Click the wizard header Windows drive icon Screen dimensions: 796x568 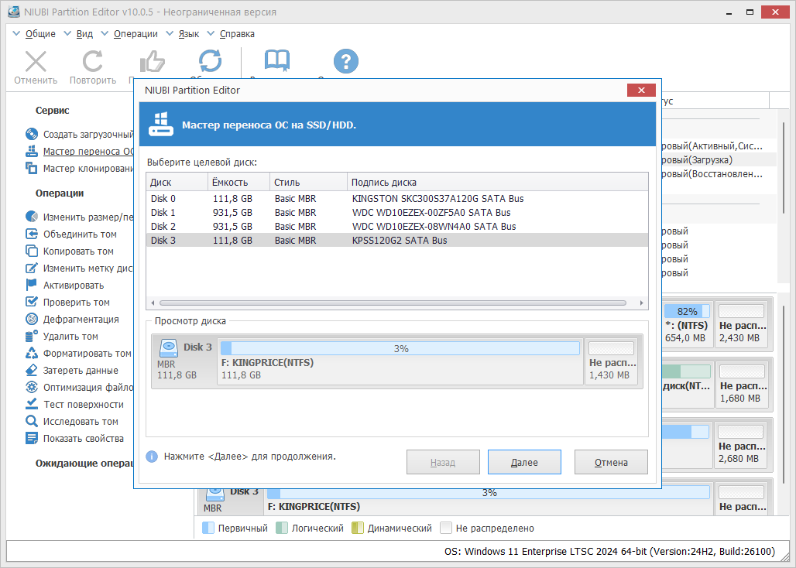[161, 125]
